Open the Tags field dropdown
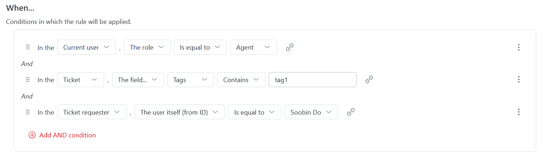Viewport: 543px width, 156px height. [x=190, y=80]
